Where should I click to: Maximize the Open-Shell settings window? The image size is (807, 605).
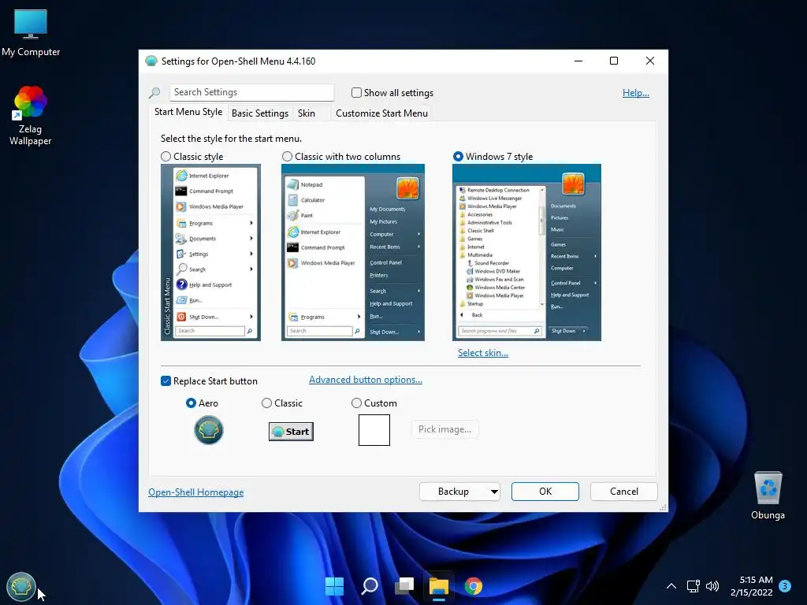pyautogui.click(x=614, y=61)
